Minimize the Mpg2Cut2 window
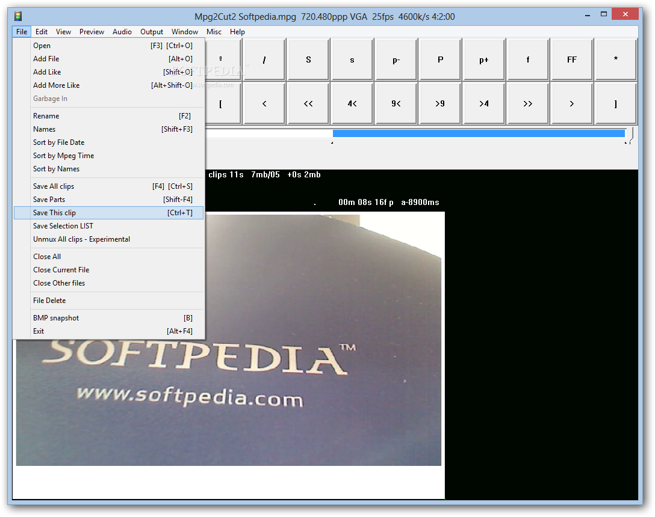 coord(588,15)
